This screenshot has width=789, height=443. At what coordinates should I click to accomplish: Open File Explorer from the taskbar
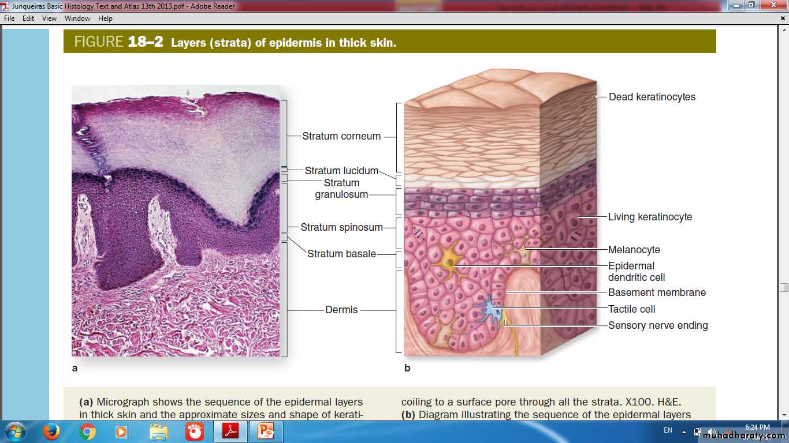click(158, 431)
